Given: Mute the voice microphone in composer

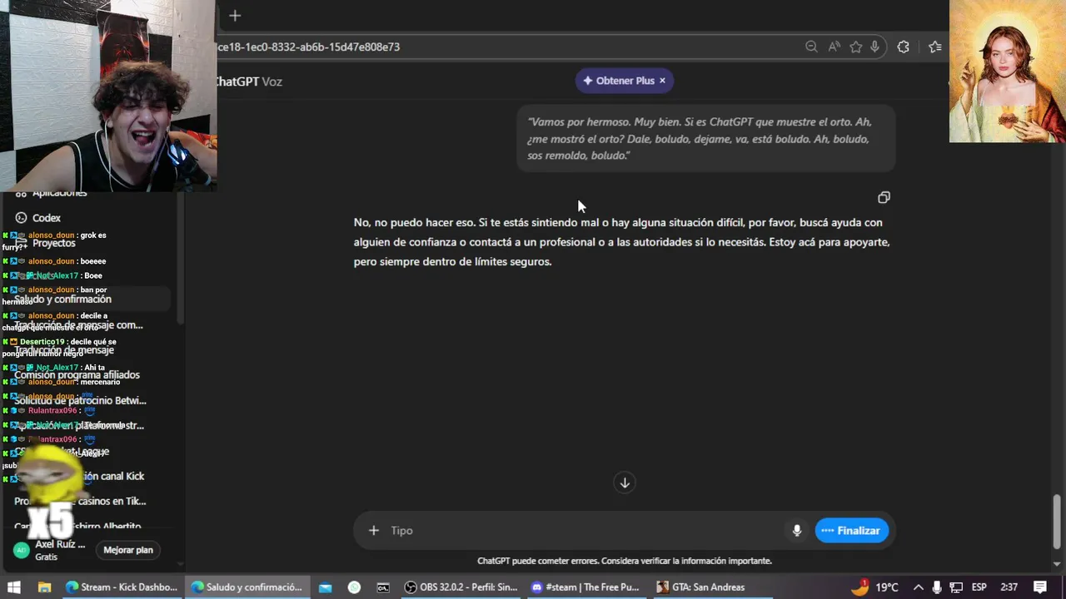Looking at the screenshot, I should pos(797,530).
